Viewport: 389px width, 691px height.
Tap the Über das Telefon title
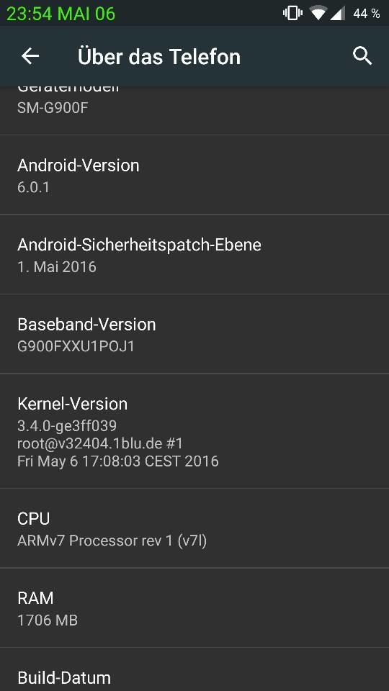click(x=159, y=56)
